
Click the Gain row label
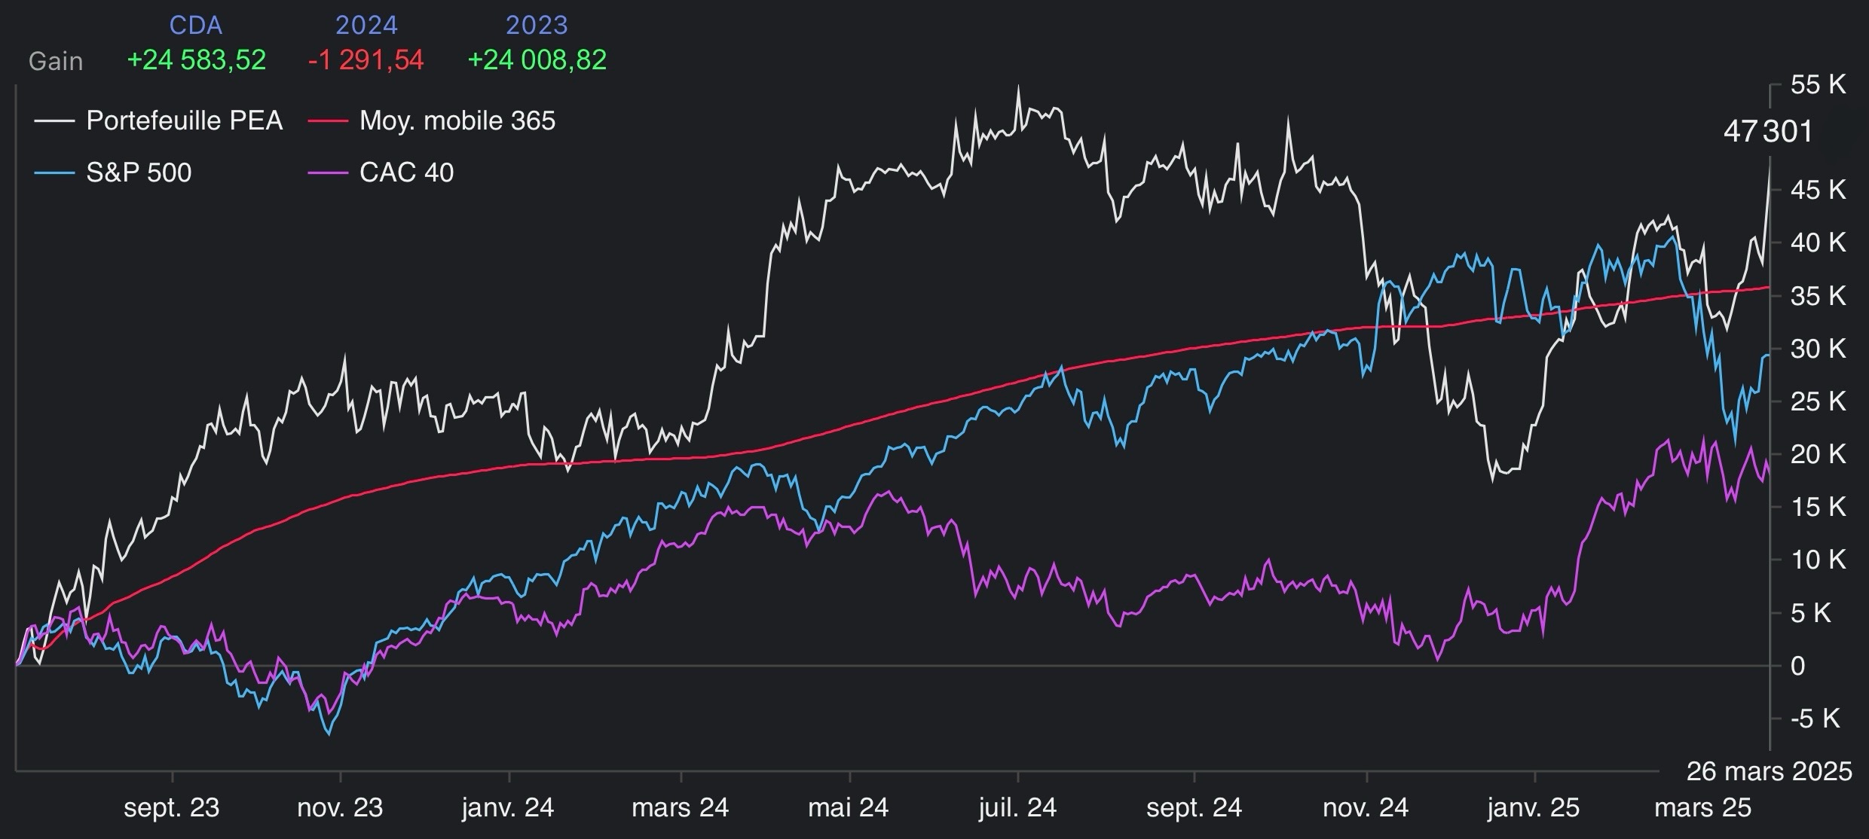click(56, 61)
